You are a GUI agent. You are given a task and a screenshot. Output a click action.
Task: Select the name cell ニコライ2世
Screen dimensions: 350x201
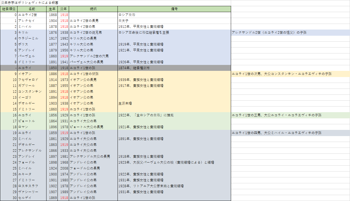(32, 15)
